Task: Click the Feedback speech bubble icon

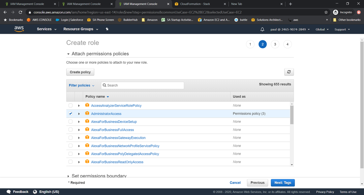Action: pyautogui.click(x=9, y=192)
